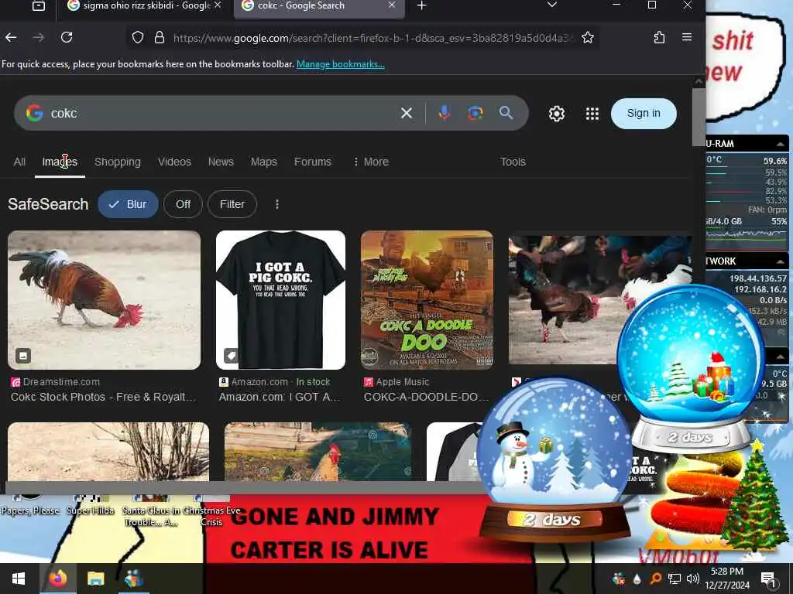
Task: Click the Sign in button
Action: (x=644, y=113)
